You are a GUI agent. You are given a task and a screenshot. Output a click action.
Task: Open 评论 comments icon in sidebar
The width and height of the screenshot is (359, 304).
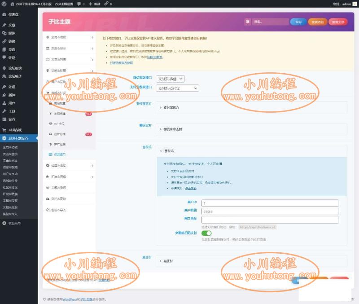point(4,57)
